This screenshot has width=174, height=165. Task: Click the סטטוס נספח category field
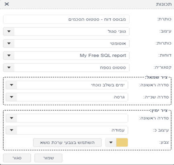[x=72, y=68]
